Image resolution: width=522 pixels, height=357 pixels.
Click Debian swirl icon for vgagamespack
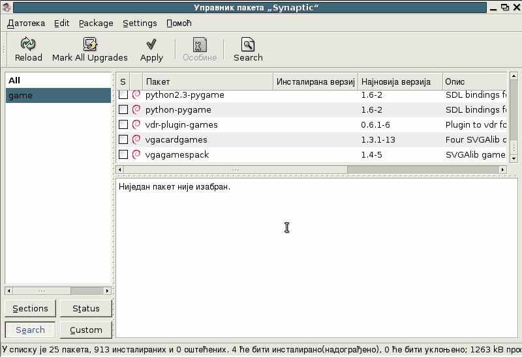click(x=136, y=154)
